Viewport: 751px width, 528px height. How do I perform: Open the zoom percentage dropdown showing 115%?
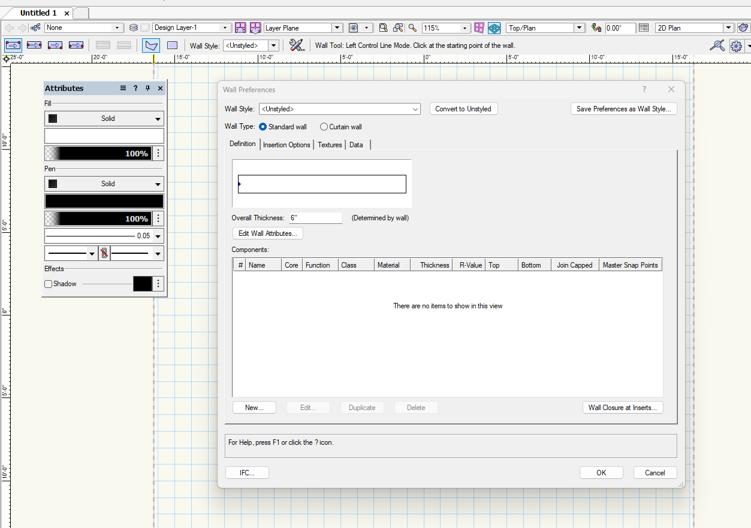pos(464,28)
